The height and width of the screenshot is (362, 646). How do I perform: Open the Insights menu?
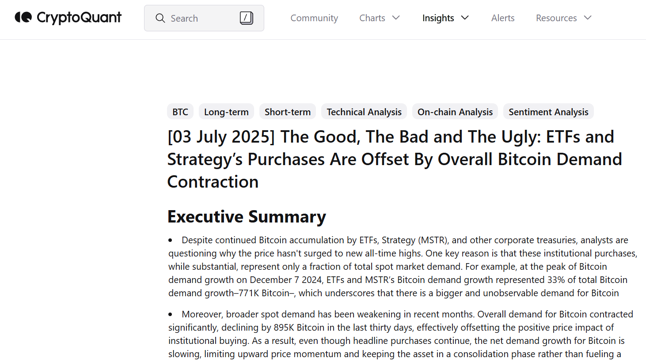(x=438, y=18)
